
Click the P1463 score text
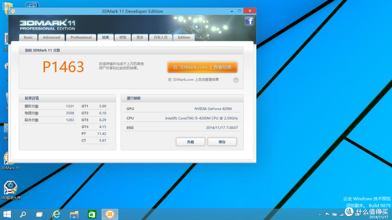click(63, 67)
